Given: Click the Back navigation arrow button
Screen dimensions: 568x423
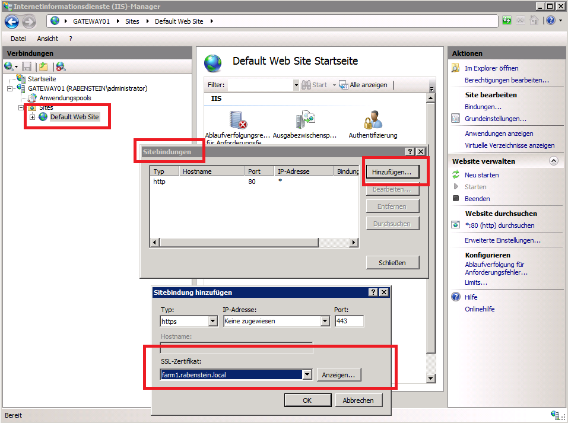Looking at the screenshot, I should pyautogui.click(x=12, y=21).
